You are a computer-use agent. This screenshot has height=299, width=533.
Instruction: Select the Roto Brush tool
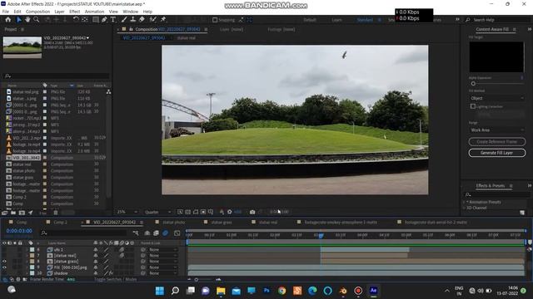(x=153, y=20)
